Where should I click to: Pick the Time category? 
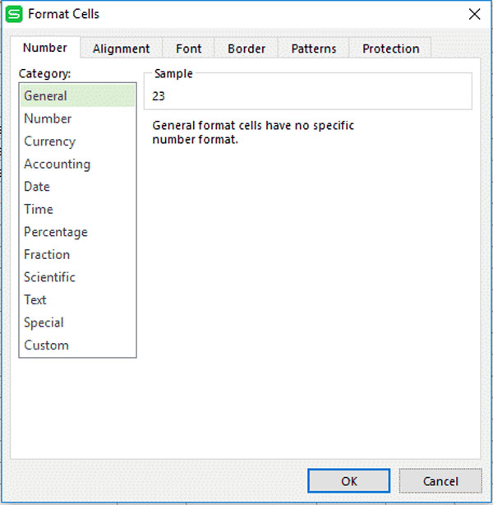click(77, 209)
